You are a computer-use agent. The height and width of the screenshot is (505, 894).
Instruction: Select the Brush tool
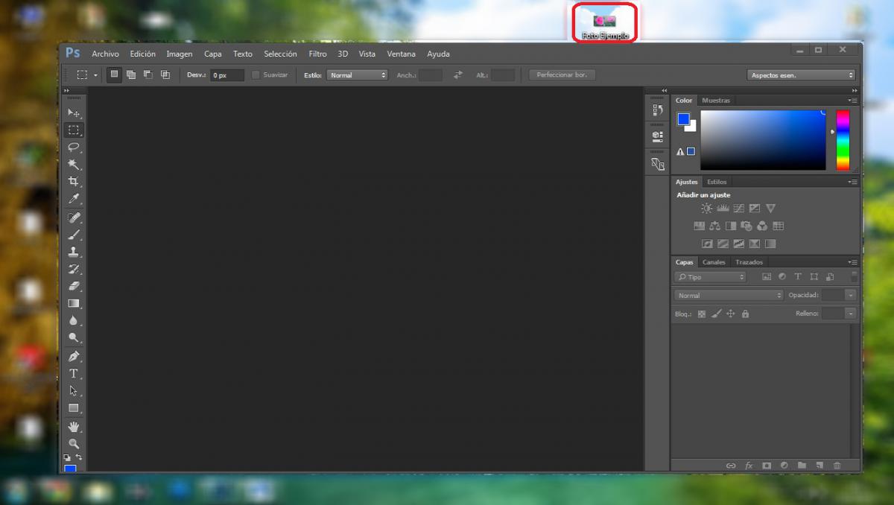pyautogui.click(x=74, y=235)
